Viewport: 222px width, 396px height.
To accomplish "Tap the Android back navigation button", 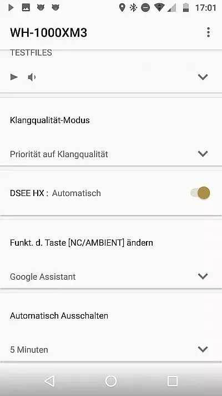I will (49, 381).
